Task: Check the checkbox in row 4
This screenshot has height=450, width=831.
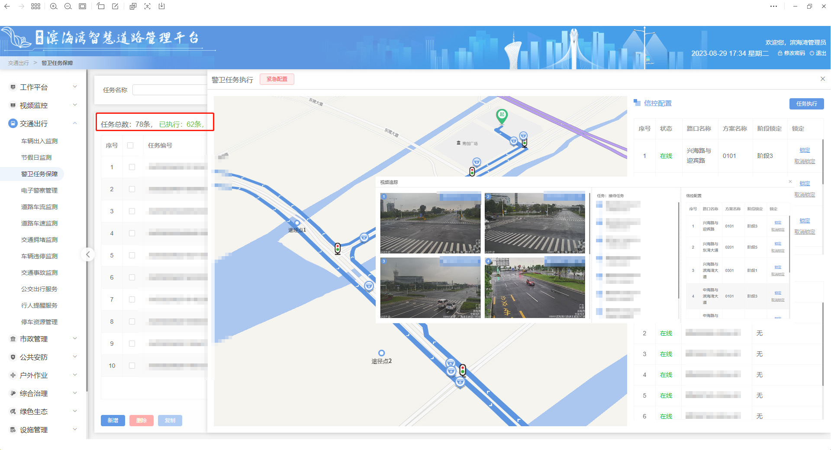Action: 132,233
